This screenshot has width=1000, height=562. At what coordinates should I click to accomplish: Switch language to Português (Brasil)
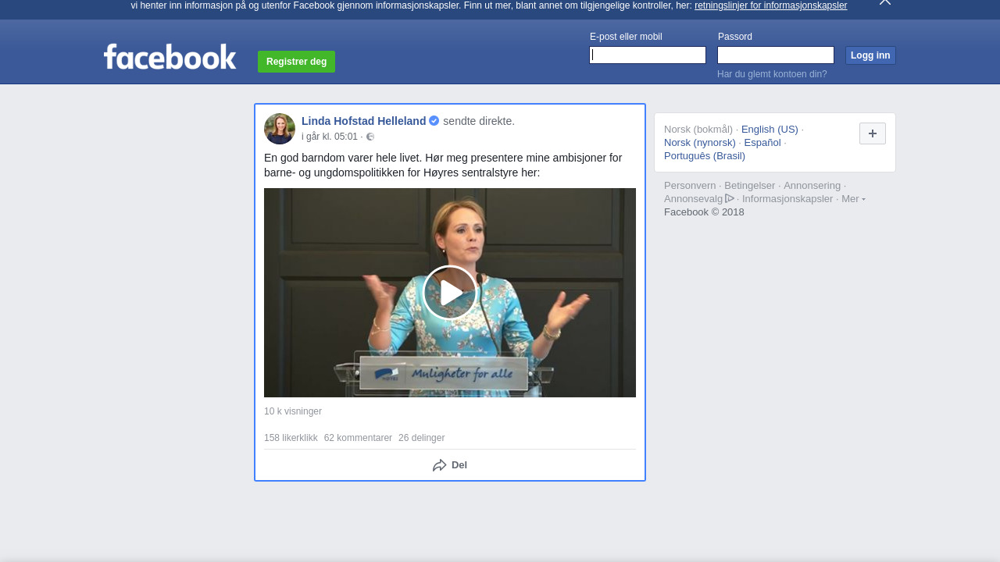point(705,156)
